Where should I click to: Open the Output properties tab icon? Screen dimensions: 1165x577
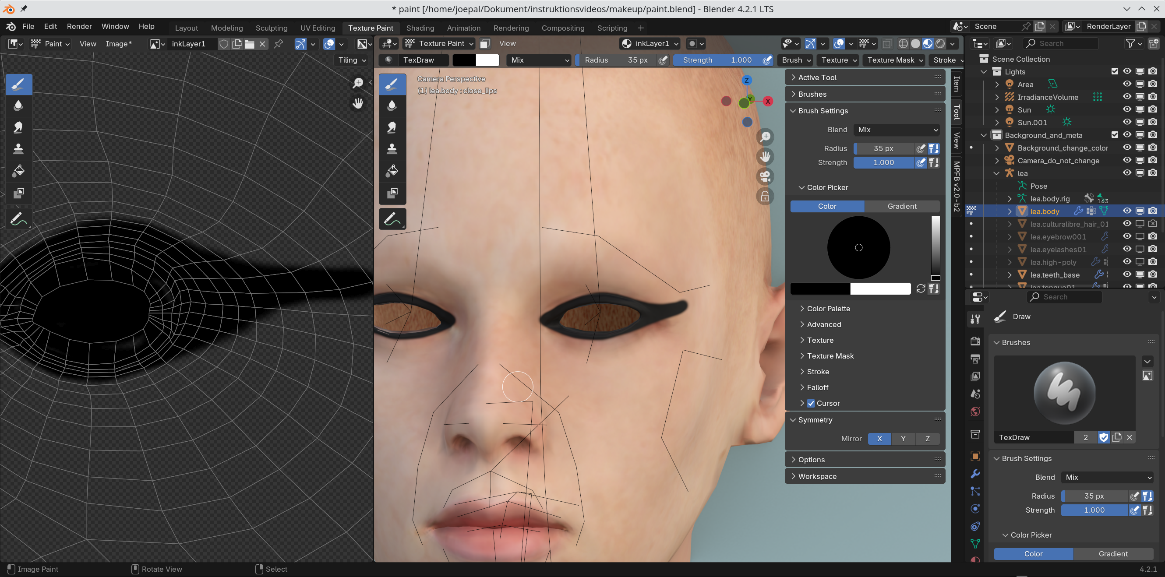pyautogui.click(x=975, y=359)
